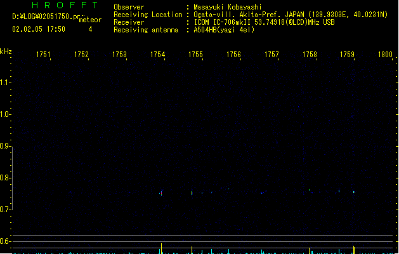The image size is (399, 254).
Task: Click the Observer field label
Action: pyautogui.click(x=129, y=7)
